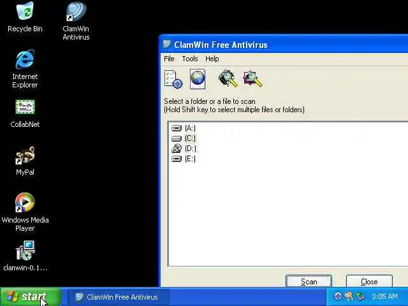Select the MyPal desktop shortcut

[x=25, y=161]
